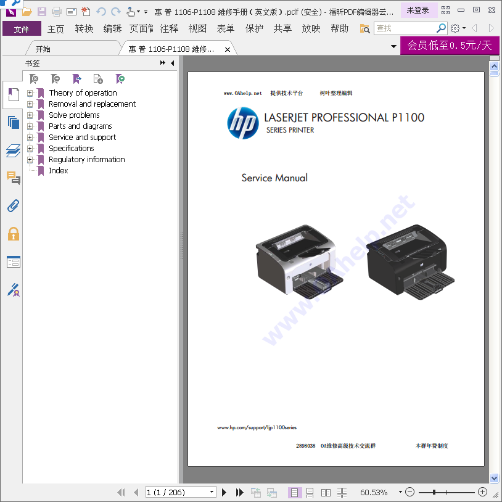Open the comments panel icon
The width and height of the screenshot is (502, 502).
14,178
